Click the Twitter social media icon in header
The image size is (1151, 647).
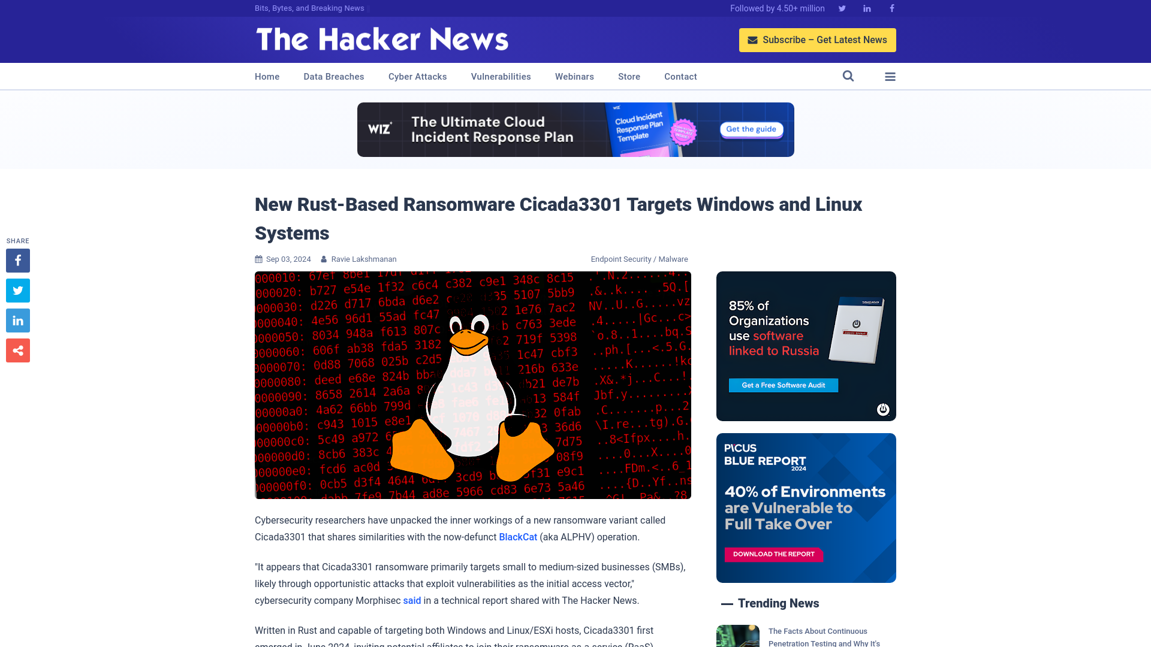click(x=842, y=8)
